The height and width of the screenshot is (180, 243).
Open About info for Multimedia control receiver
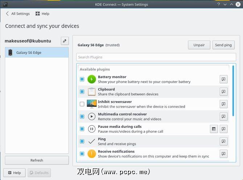pyautogui.click(x=224, y=116)
